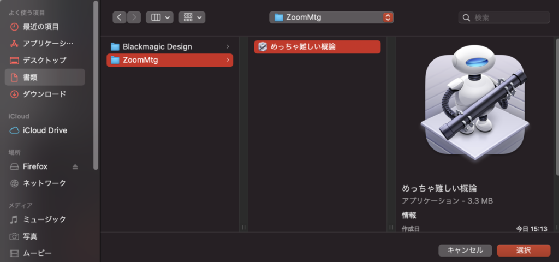Select 書類 in the sidebar
The image size is (559, 262).
(x=31, y=78)
